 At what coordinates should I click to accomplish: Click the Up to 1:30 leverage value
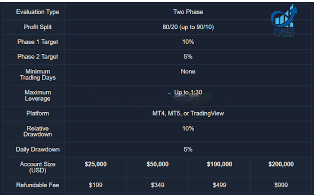click(188, 92)
